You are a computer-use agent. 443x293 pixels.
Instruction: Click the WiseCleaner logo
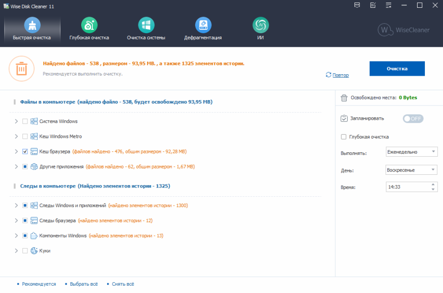(x=404, y=30)
